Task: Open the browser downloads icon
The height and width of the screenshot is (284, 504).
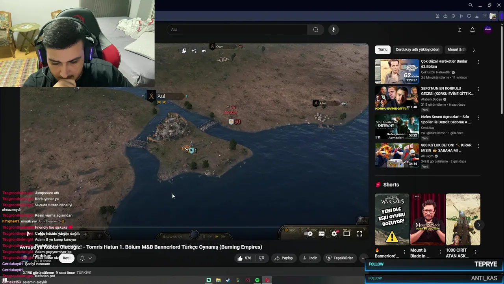Action: 477,16
